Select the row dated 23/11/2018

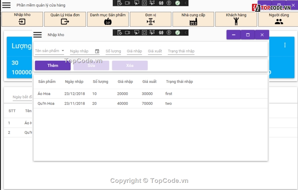(151, 103)
